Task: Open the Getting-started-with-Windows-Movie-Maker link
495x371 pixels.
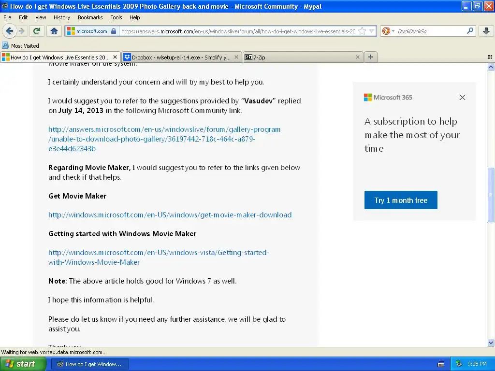Action: [159, 257]
